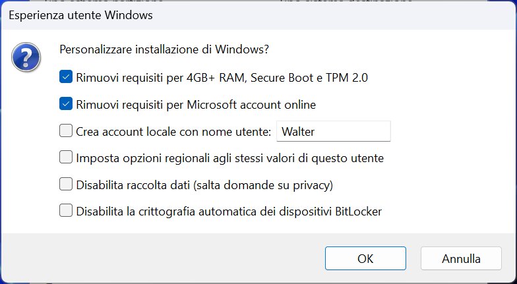517x284 pixels.
Task: Confirm the dialog with OK
Action: [x=365, y=258]
